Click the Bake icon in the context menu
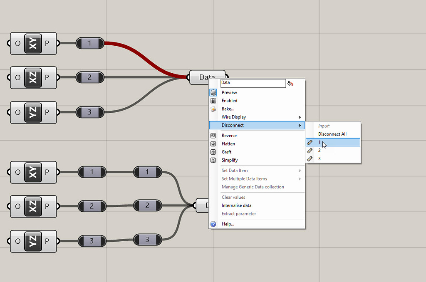The image size is (426, 282). click(x=213, y=109)
